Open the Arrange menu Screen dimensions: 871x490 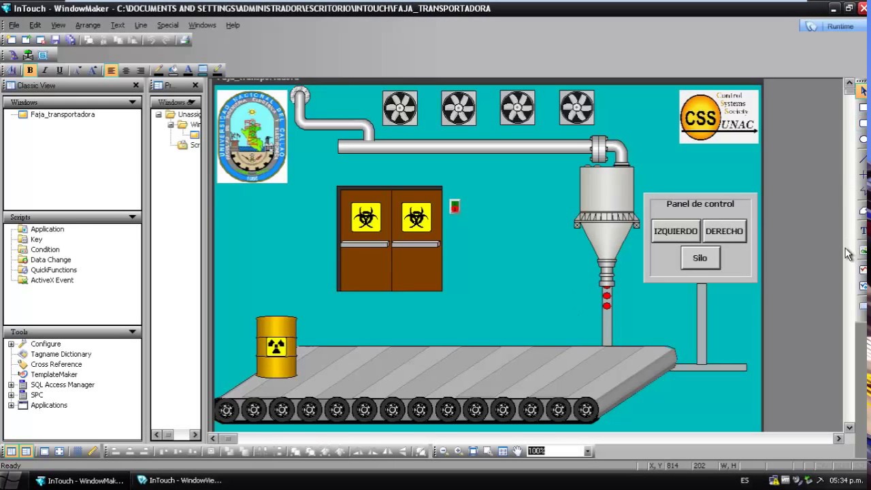[x=88, y=25]
